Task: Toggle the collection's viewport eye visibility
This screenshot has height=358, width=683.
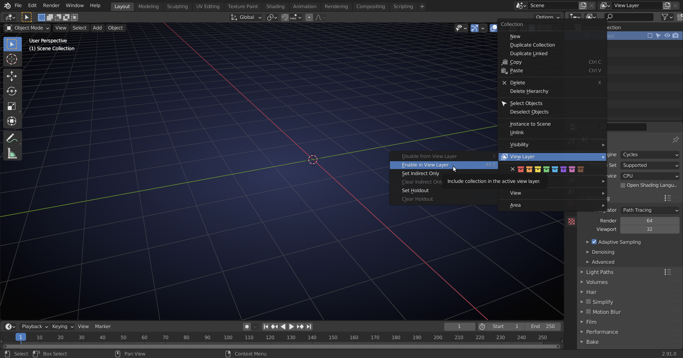Action: coord(667,36)
